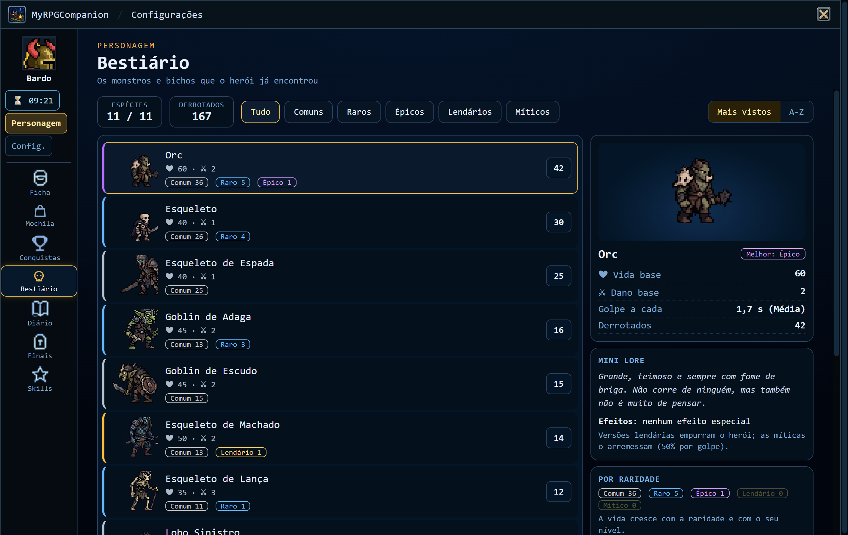This screenshot has width=848, height=535.
Task: Click the Orc sprite in list
Action: [x=144, y=171]
